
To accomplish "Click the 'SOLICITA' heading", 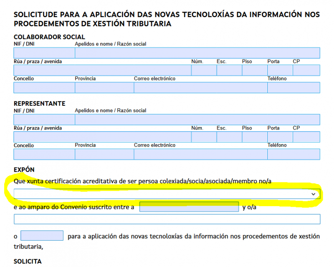I will (28, 261).
